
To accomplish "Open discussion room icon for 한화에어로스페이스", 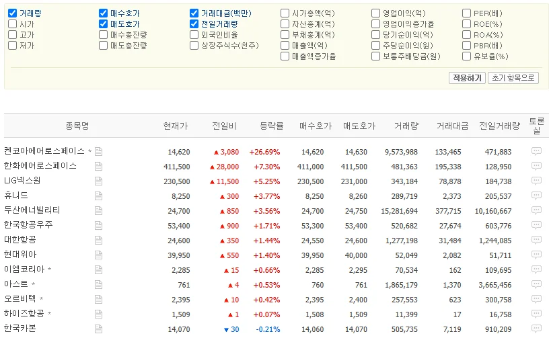I will (x=536, y=166).
